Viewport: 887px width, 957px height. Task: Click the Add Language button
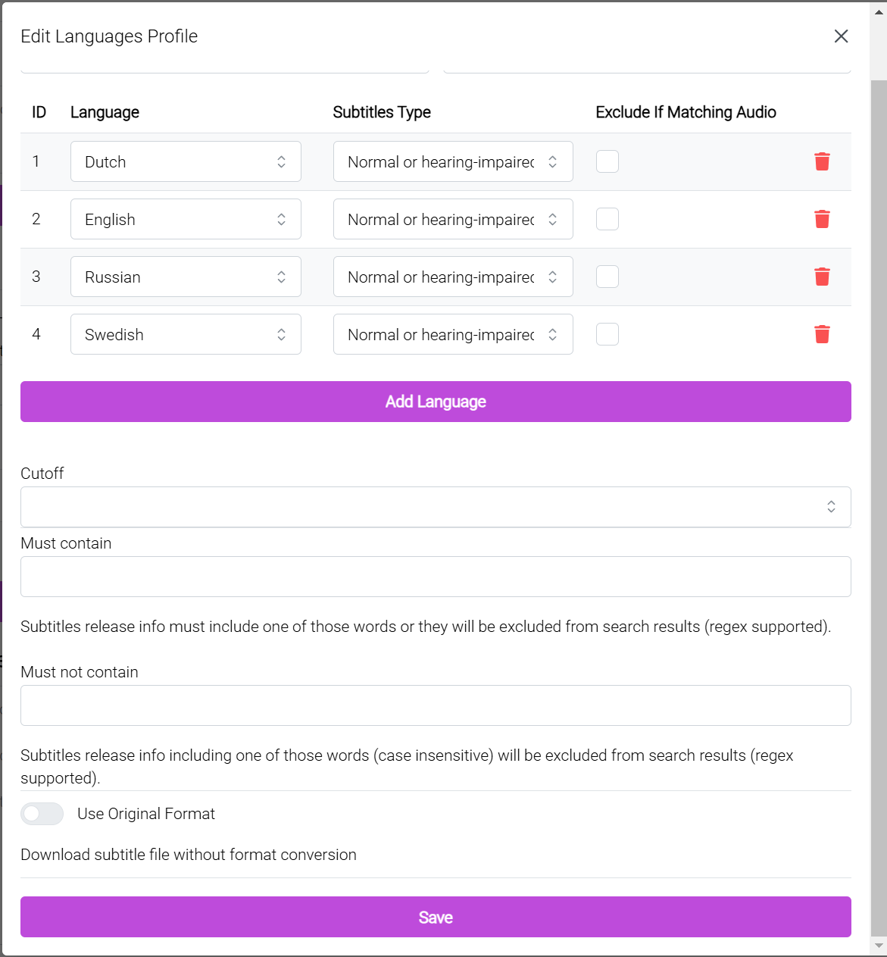click(x=436, y=402)
